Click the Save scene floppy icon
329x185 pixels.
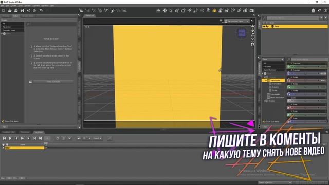[x=22, y=10]
